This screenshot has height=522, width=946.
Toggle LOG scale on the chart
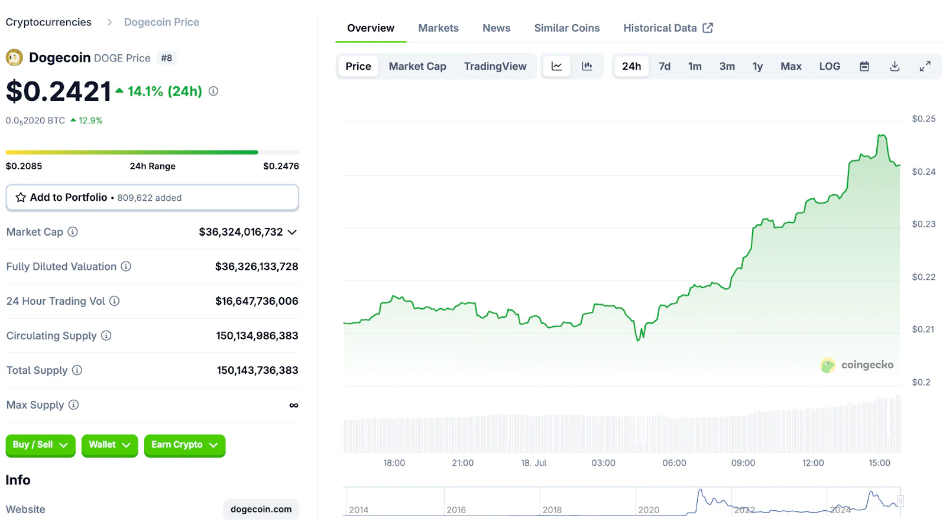[x=829, y=66]
